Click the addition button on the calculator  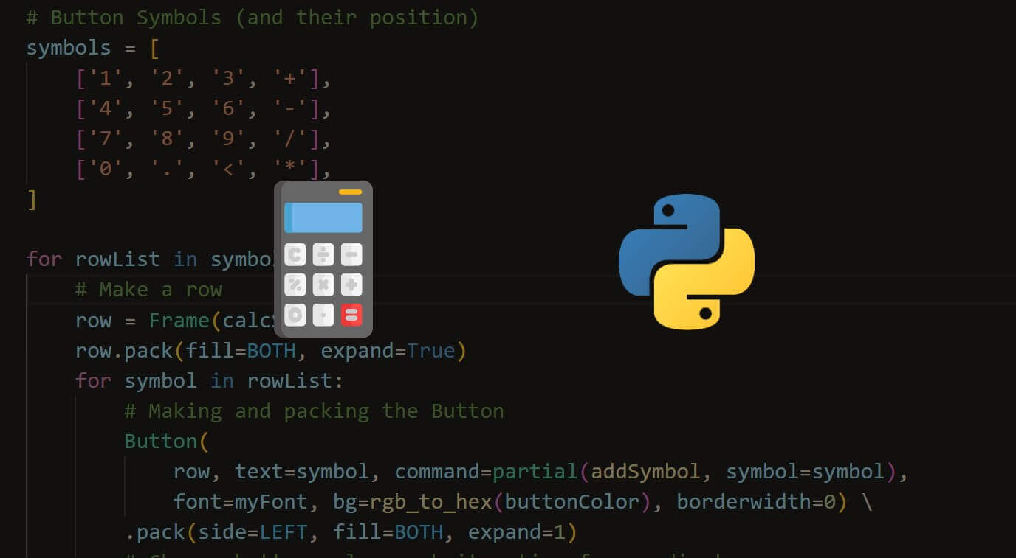tap(351, 284)
